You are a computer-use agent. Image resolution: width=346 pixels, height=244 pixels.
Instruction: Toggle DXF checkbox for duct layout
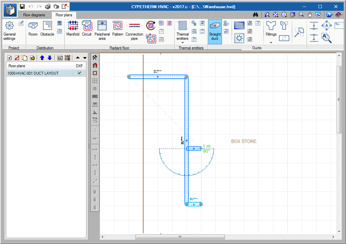point(79,73)
